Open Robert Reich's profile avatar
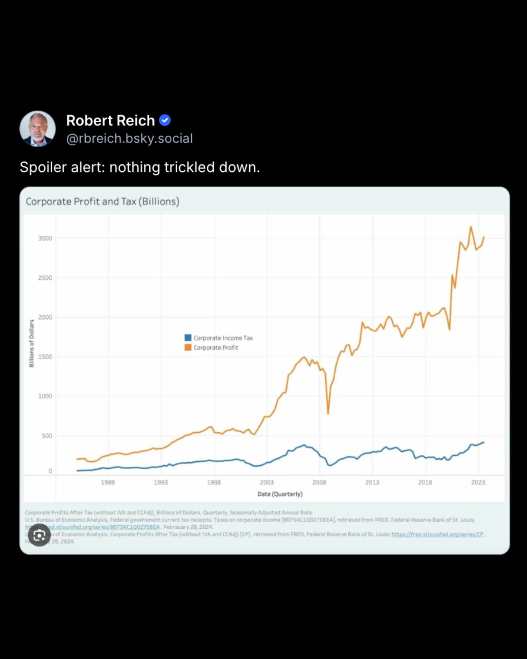This screenshot has width=527, height=659. [38, 129]
